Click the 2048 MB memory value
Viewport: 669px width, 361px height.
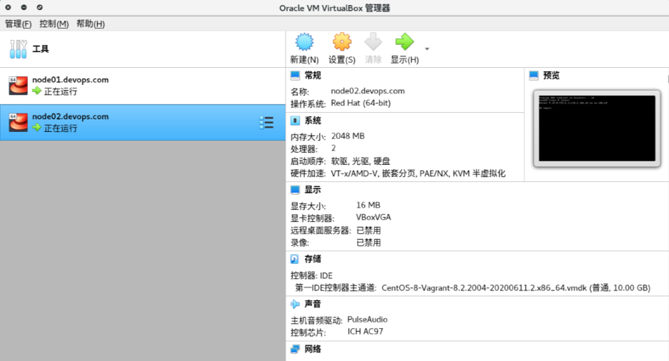click(348, 136)
